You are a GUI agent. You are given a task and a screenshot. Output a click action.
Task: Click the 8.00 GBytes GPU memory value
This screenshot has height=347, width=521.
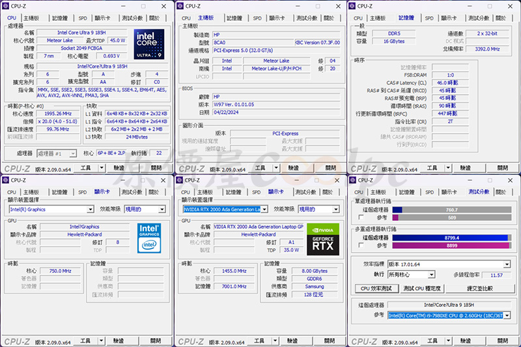315,271
